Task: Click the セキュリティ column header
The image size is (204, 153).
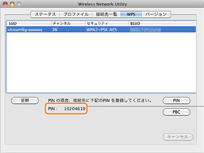Action: pyautogui.click(x=107, y=23)
